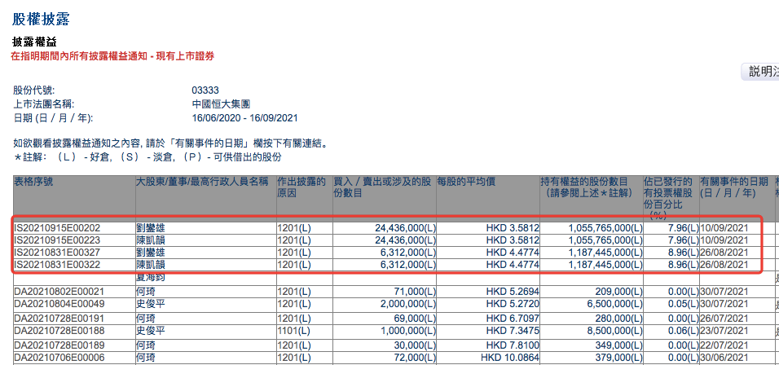Image resolution: width=779 pixels, height=365 pixels.
Task: Click the 說明 button at top right
Action: click(x=760, y=72)
